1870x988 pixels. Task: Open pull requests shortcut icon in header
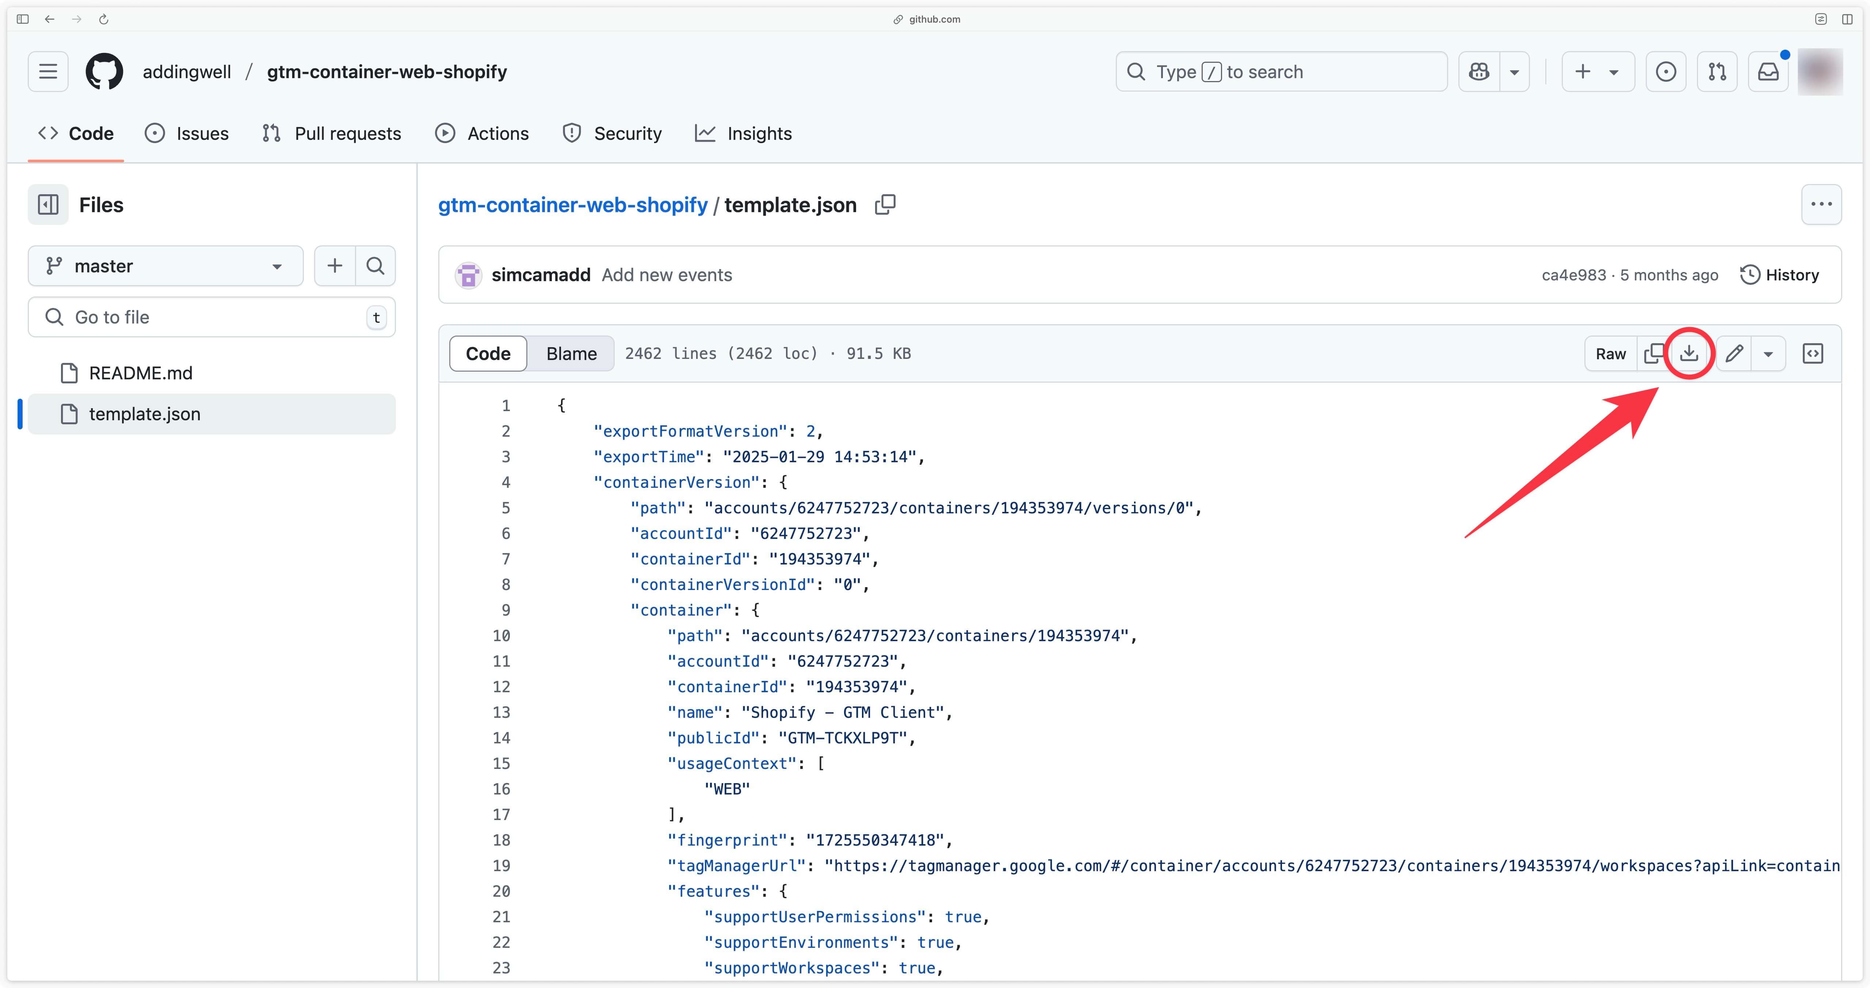click(x=1717, y=71)
